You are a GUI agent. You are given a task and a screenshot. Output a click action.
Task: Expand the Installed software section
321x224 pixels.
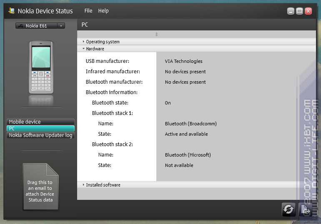click(196, 185)
